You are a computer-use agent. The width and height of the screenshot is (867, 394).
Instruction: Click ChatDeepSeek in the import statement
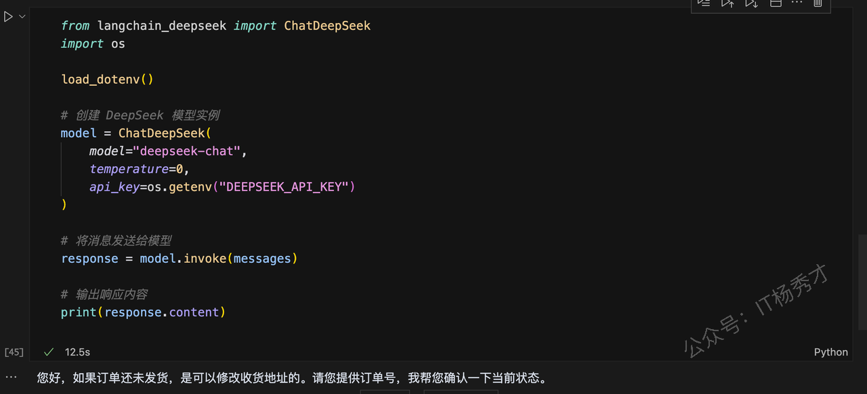[x=327, y=26]
